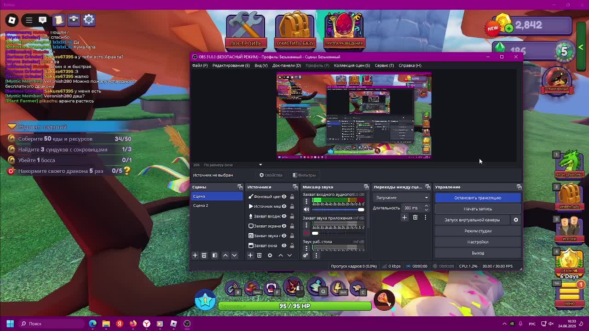
Task: Open Вид menu
Action: coord(261,65)
